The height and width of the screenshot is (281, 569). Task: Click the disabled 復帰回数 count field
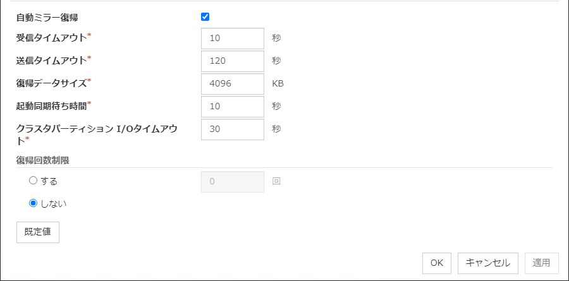point(232,182)
